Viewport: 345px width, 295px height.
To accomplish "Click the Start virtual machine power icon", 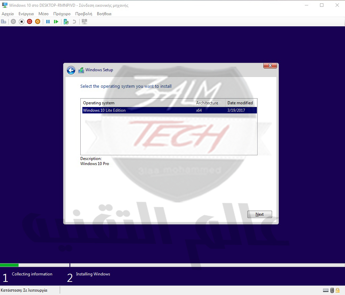I will point(14,22).
